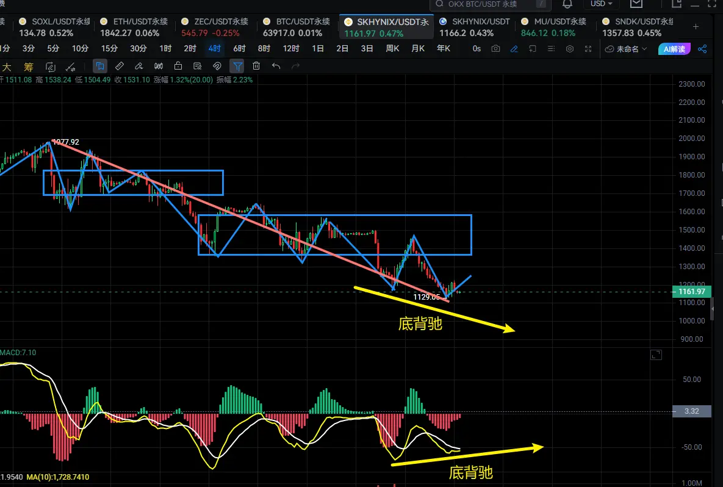
Task: Switch to MU/USDT永续 tab
Action: (555, 27)
